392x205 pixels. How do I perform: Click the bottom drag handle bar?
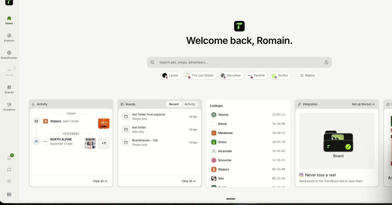coord(231,199)
